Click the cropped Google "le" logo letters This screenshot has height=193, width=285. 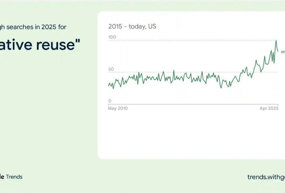point(2,177)
